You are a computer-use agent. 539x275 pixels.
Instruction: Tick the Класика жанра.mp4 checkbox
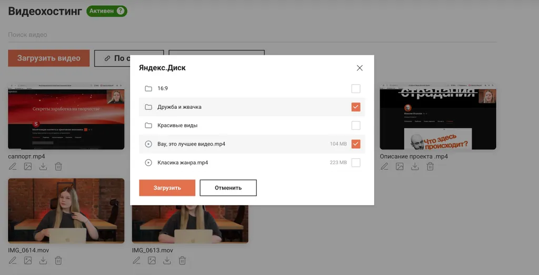[356, 162]
